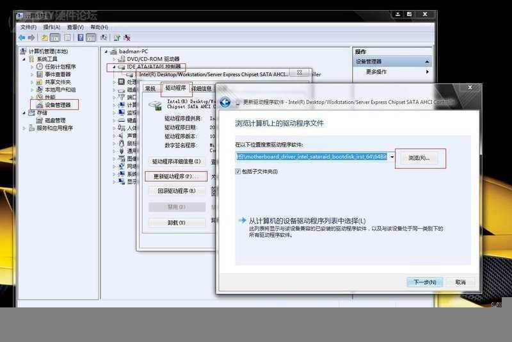The width and height of the screenshot is (512, 342).
Task: Select IDE ATA/ATAPI 控制器 device category
Action: pyautogui.click(x=154, y=67)
